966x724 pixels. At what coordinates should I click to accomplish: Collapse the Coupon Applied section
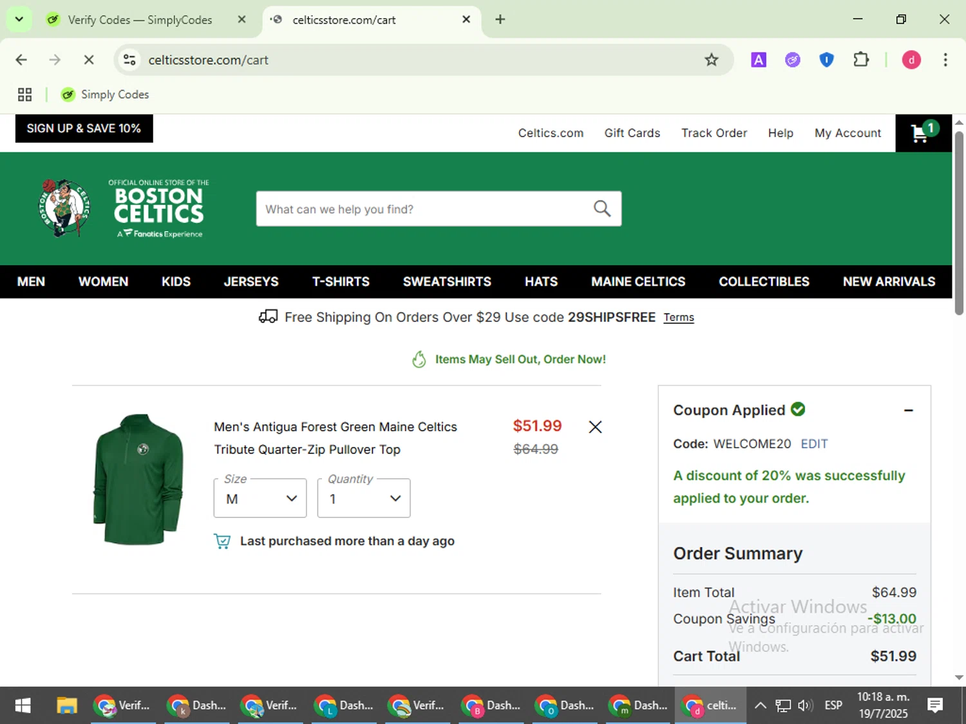coord(908,410)
